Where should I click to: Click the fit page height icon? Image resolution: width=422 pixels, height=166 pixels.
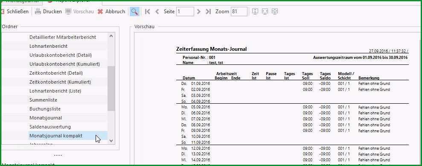coord(255,11)
